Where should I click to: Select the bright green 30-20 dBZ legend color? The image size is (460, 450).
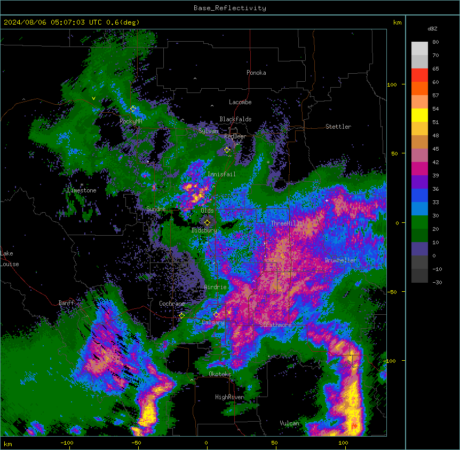(x=419, y=222)
